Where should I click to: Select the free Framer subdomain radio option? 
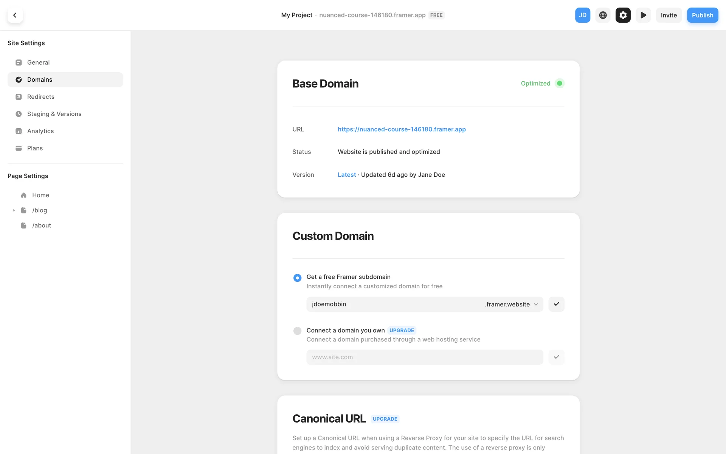(x=297, y=278)
